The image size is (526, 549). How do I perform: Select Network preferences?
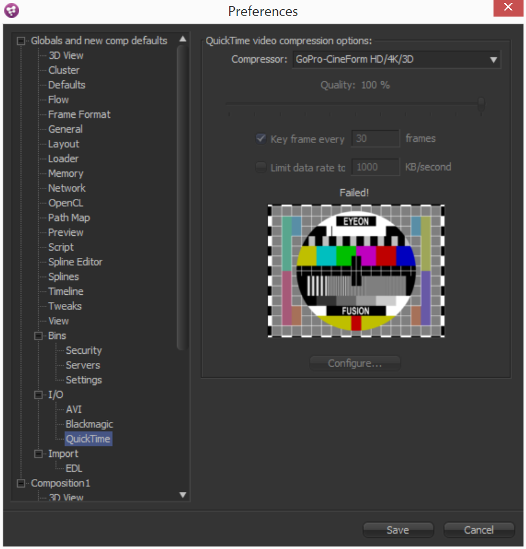[x=67, y=188]
